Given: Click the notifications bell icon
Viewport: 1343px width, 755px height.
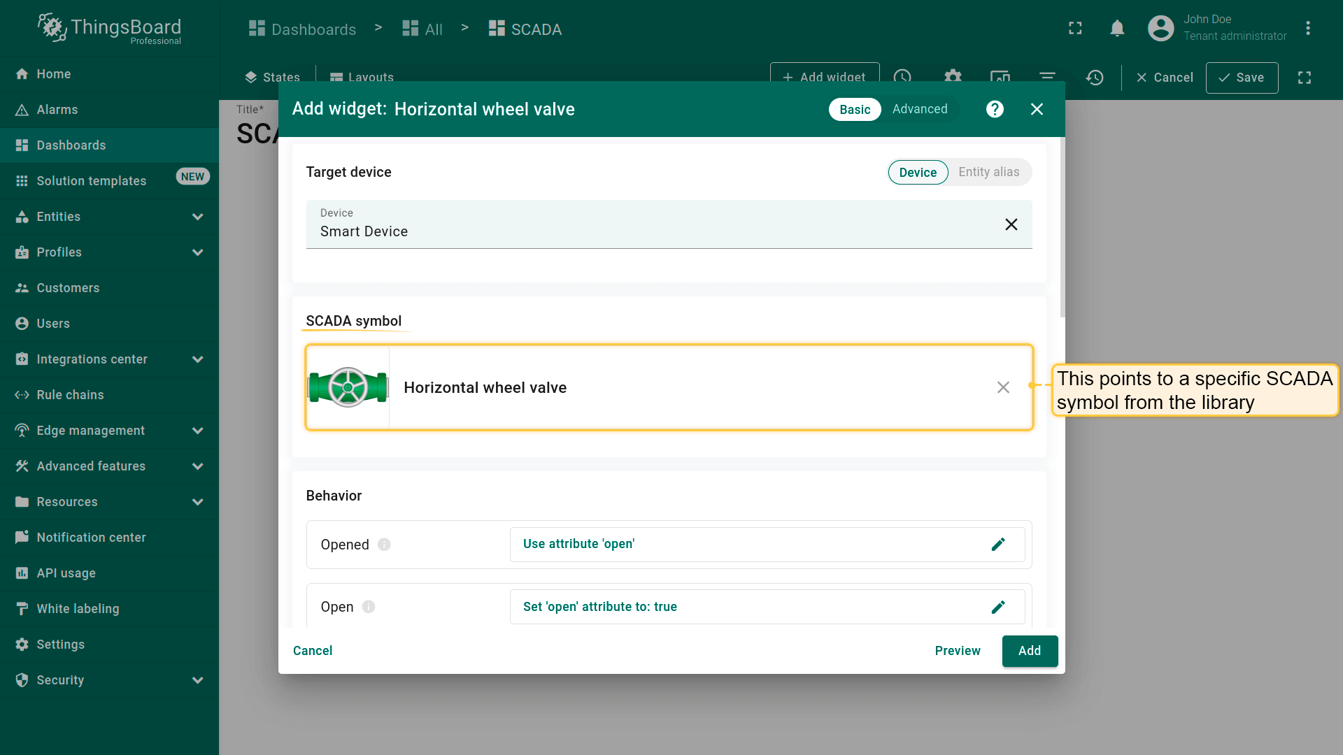Looking at the screenshot, I should (1117, 29).
